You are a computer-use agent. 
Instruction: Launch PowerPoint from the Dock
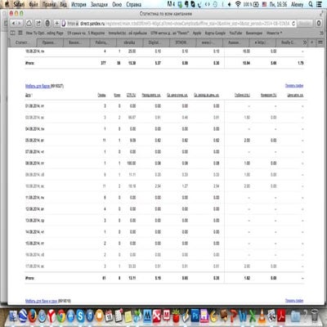pos(233,316)
